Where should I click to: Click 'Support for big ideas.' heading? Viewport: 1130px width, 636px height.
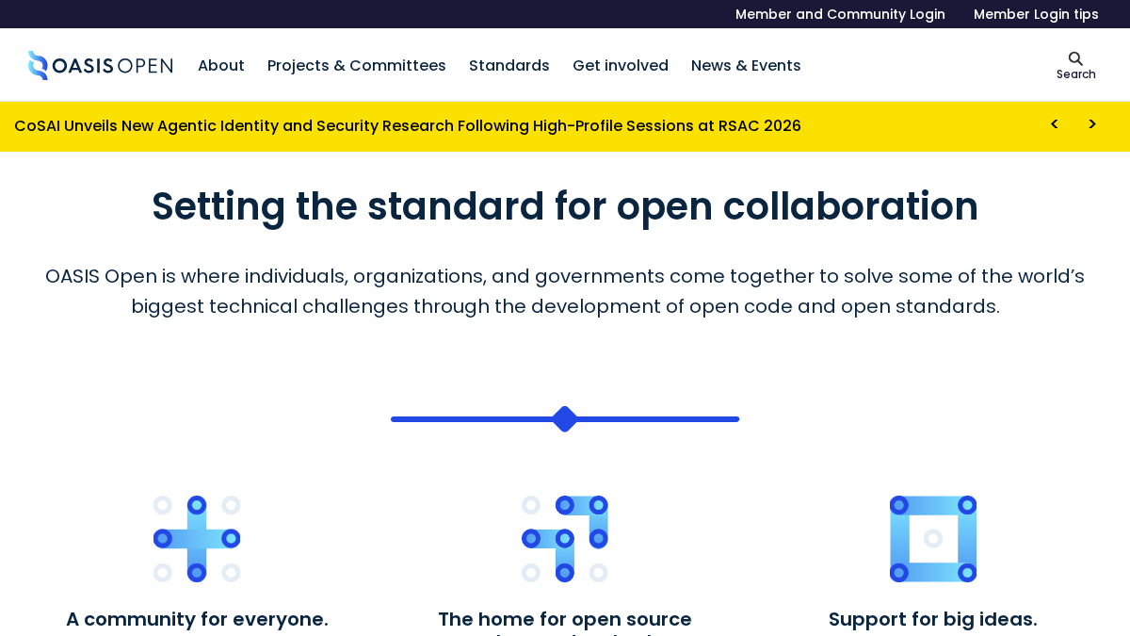pos(933,619)
